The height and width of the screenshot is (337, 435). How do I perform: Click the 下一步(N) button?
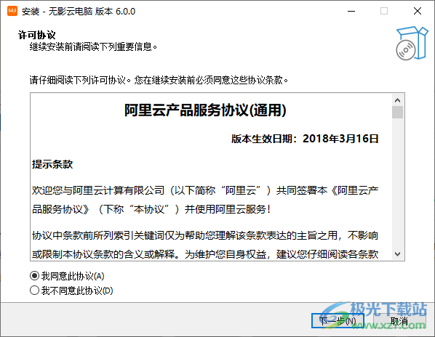(338, 321)
